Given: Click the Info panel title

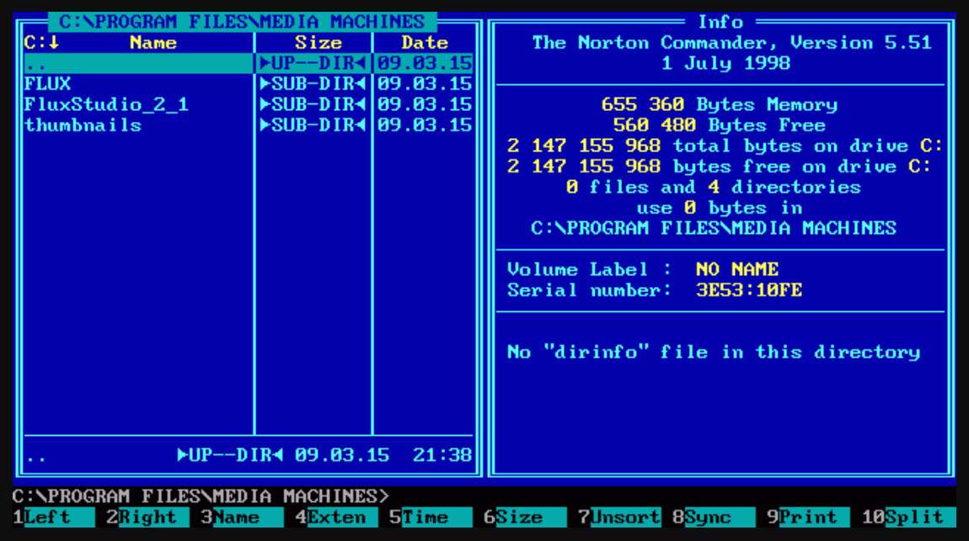Looking at the screenshot, I should pyautogui.click(x=720, y=22).
